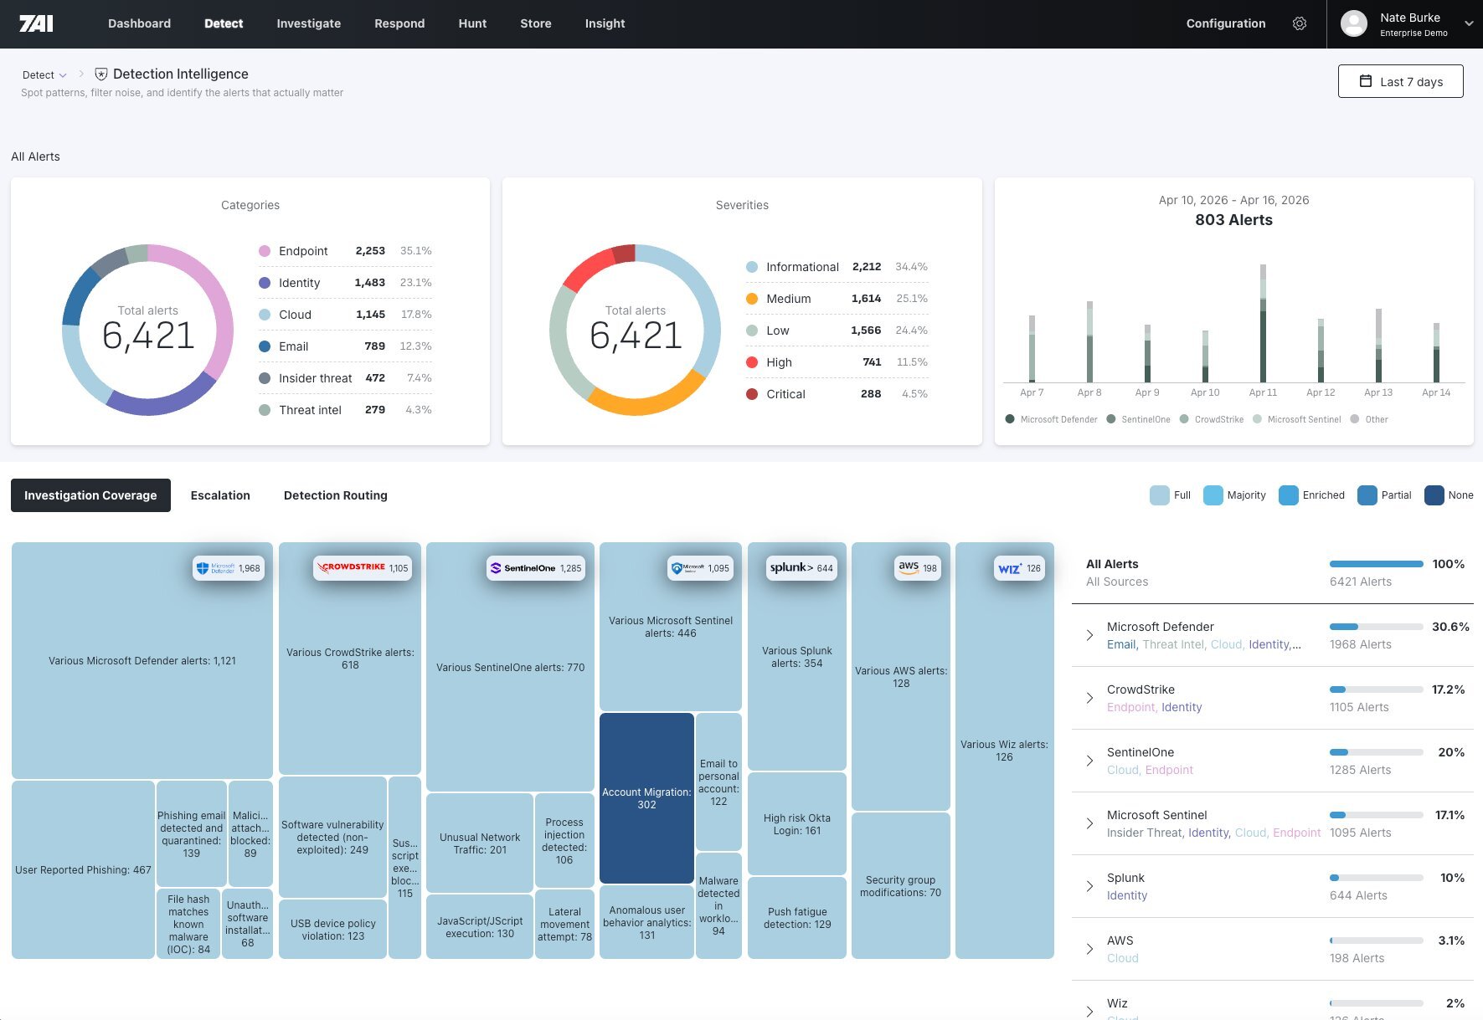Screen dimensions: 1483x1020
Task: Expand the Microsoft Defender source row
Action: coord(1089,635)
